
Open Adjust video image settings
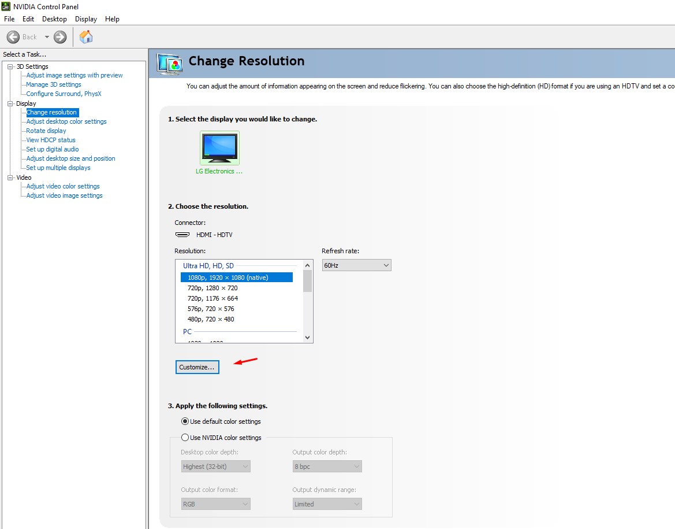coord(65,195)
